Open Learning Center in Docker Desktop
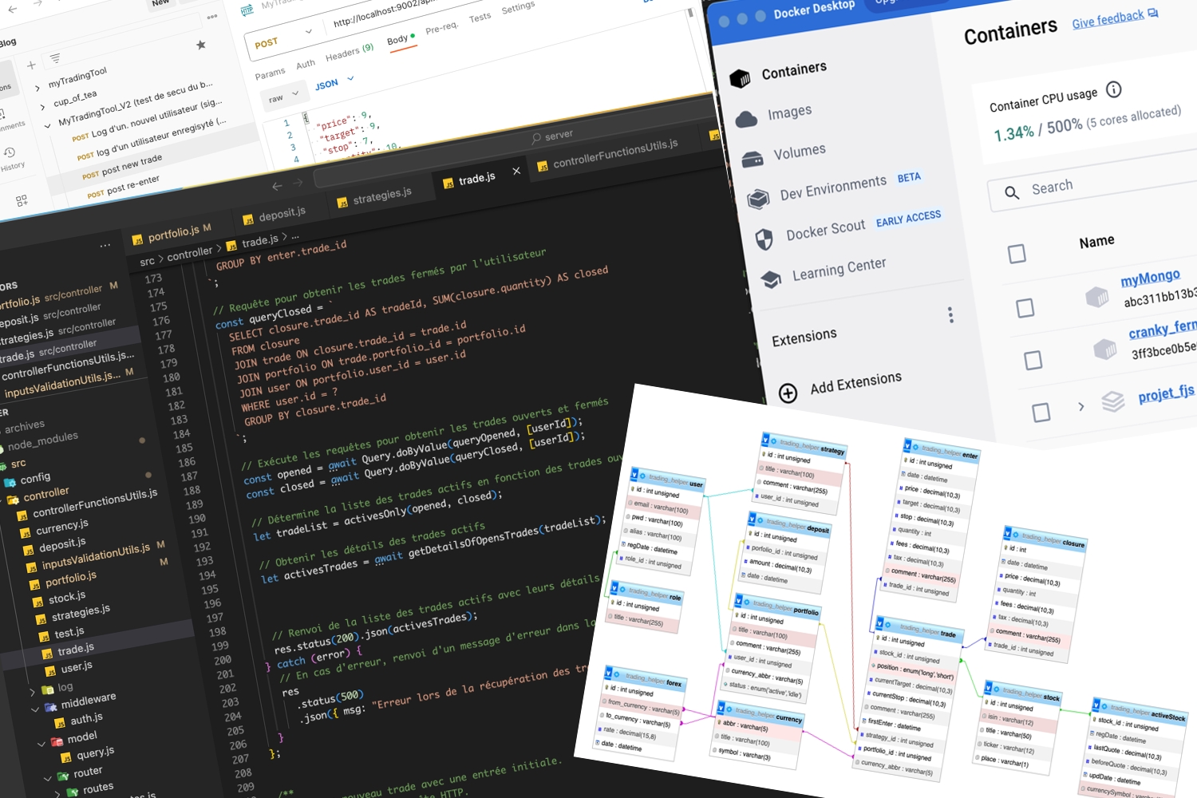Viewport: 1197px width, 798px height. [x=823, y=270]
